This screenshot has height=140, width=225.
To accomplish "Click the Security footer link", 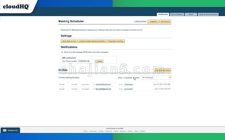I will pyautogui.click(x=123, y=131).
